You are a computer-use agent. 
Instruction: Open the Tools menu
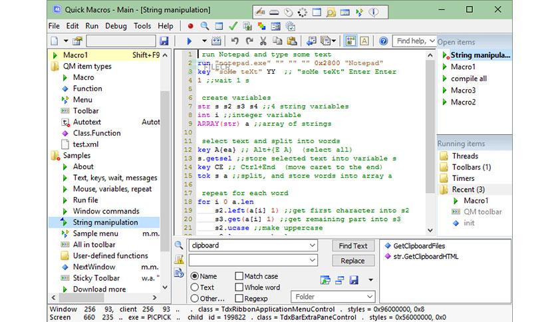pyautogui.click(x=142, y=26)
